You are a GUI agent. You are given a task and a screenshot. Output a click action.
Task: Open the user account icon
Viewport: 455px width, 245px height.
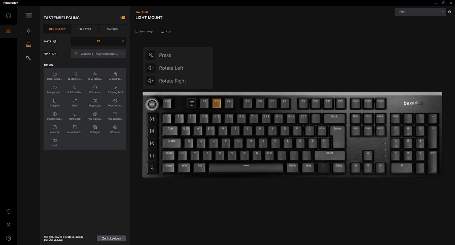click(x=9, y=225)
